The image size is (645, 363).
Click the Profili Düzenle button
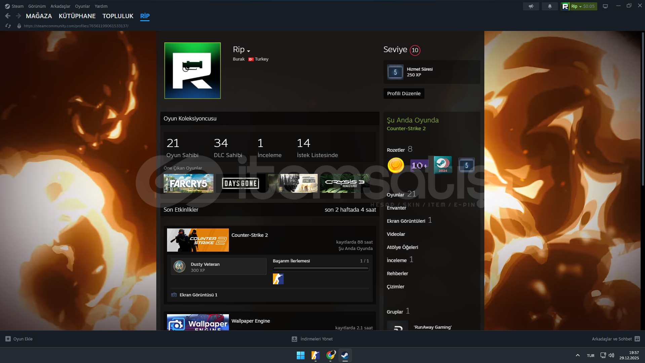point(404,94)
